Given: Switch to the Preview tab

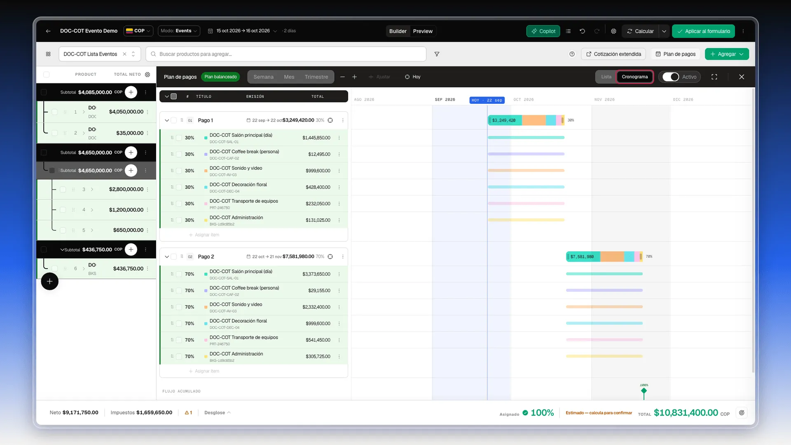Looking at the screenshot, I should click(x=423, y=31).
